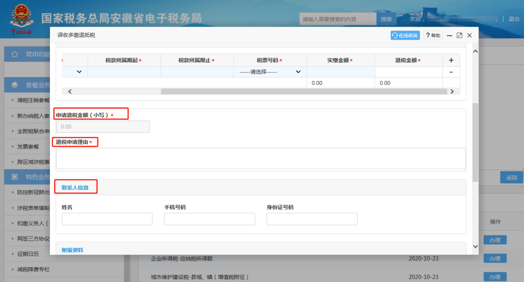Select 征期日历 in the left sidebar
524x282 pixels.
point(28,253)
